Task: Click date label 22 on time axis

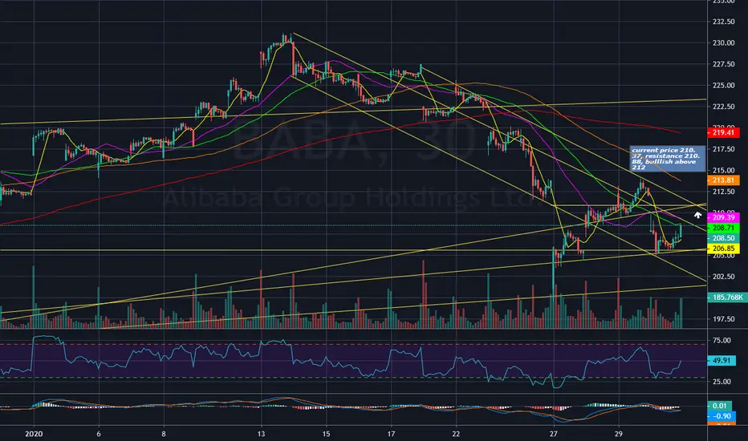Action: 456,434
